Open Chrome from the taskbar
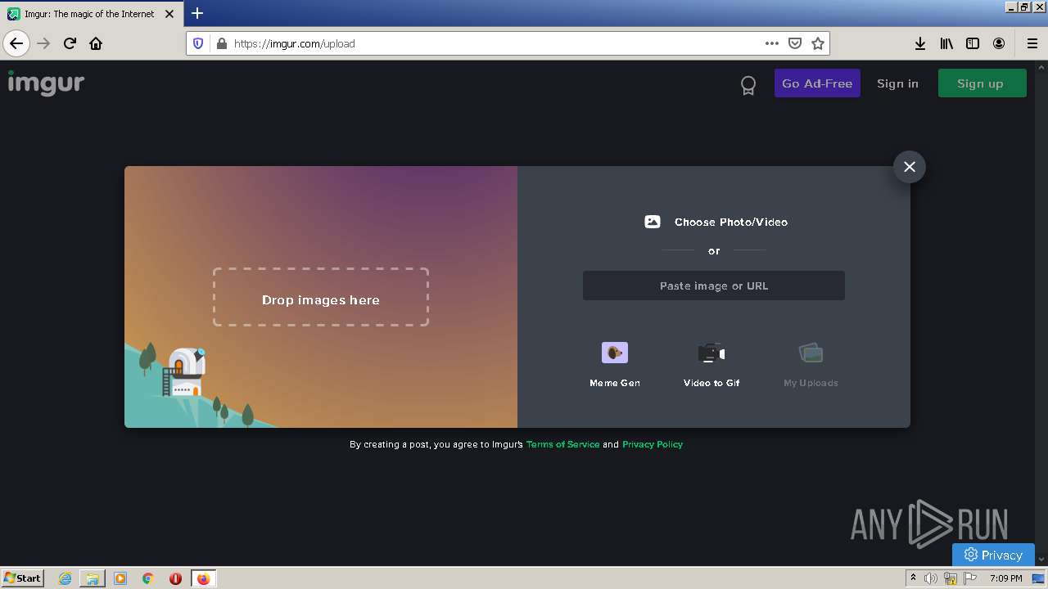Screen dimensions: 1048x589 (147, 578)
